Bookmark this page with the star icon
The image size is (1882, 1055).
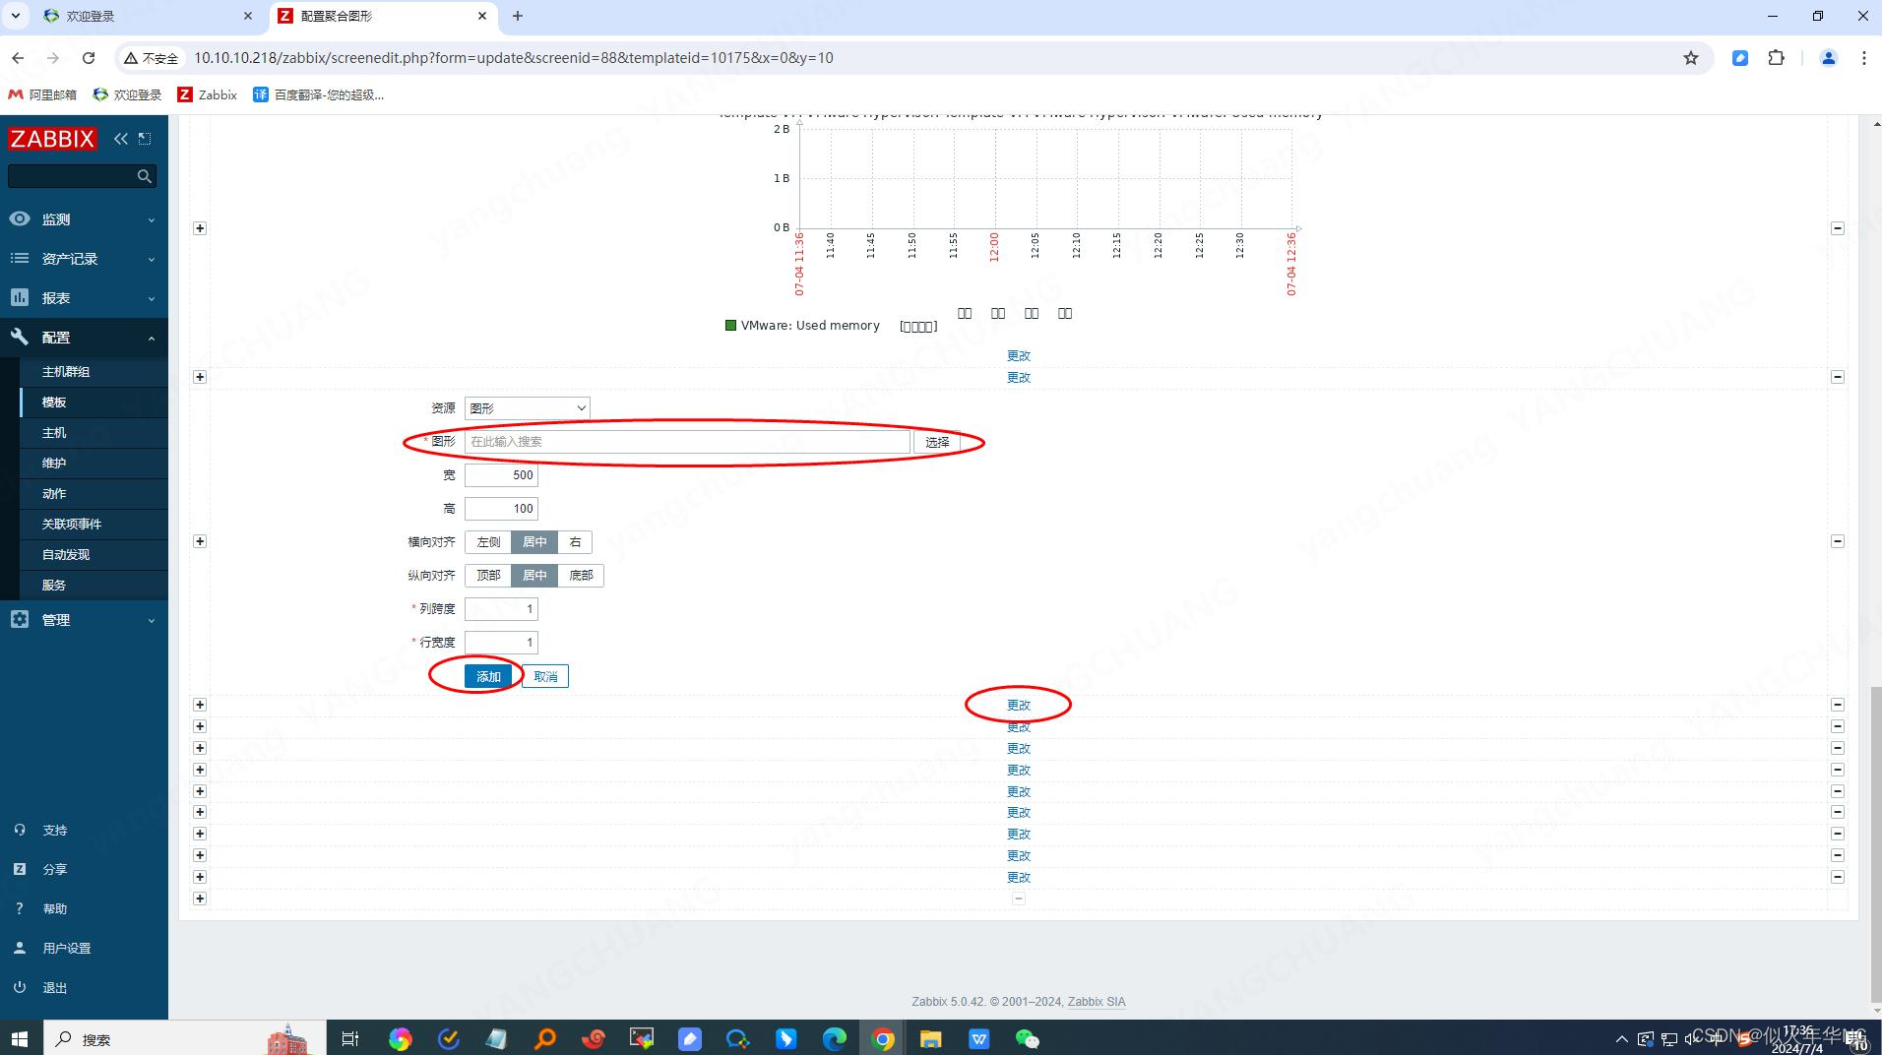(1691, 58)
